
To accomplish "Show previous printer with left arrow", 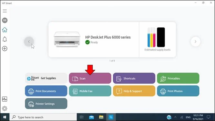I will click(x=29, y=42).
